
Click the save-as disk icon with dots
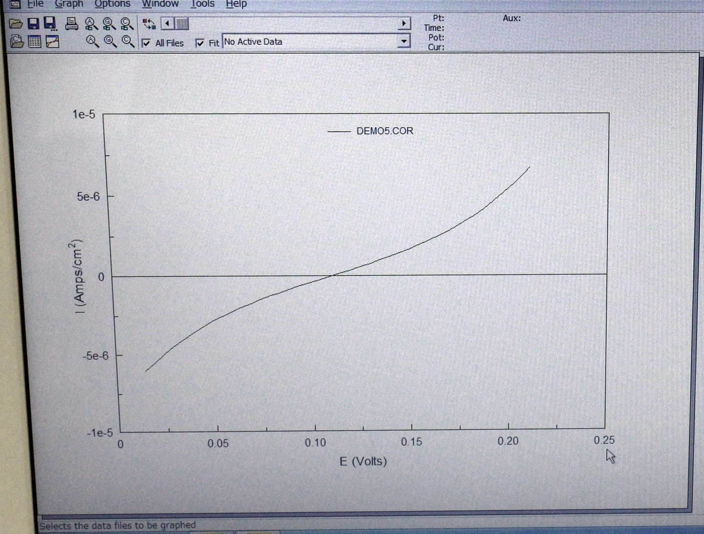click(x=50, y=24)
